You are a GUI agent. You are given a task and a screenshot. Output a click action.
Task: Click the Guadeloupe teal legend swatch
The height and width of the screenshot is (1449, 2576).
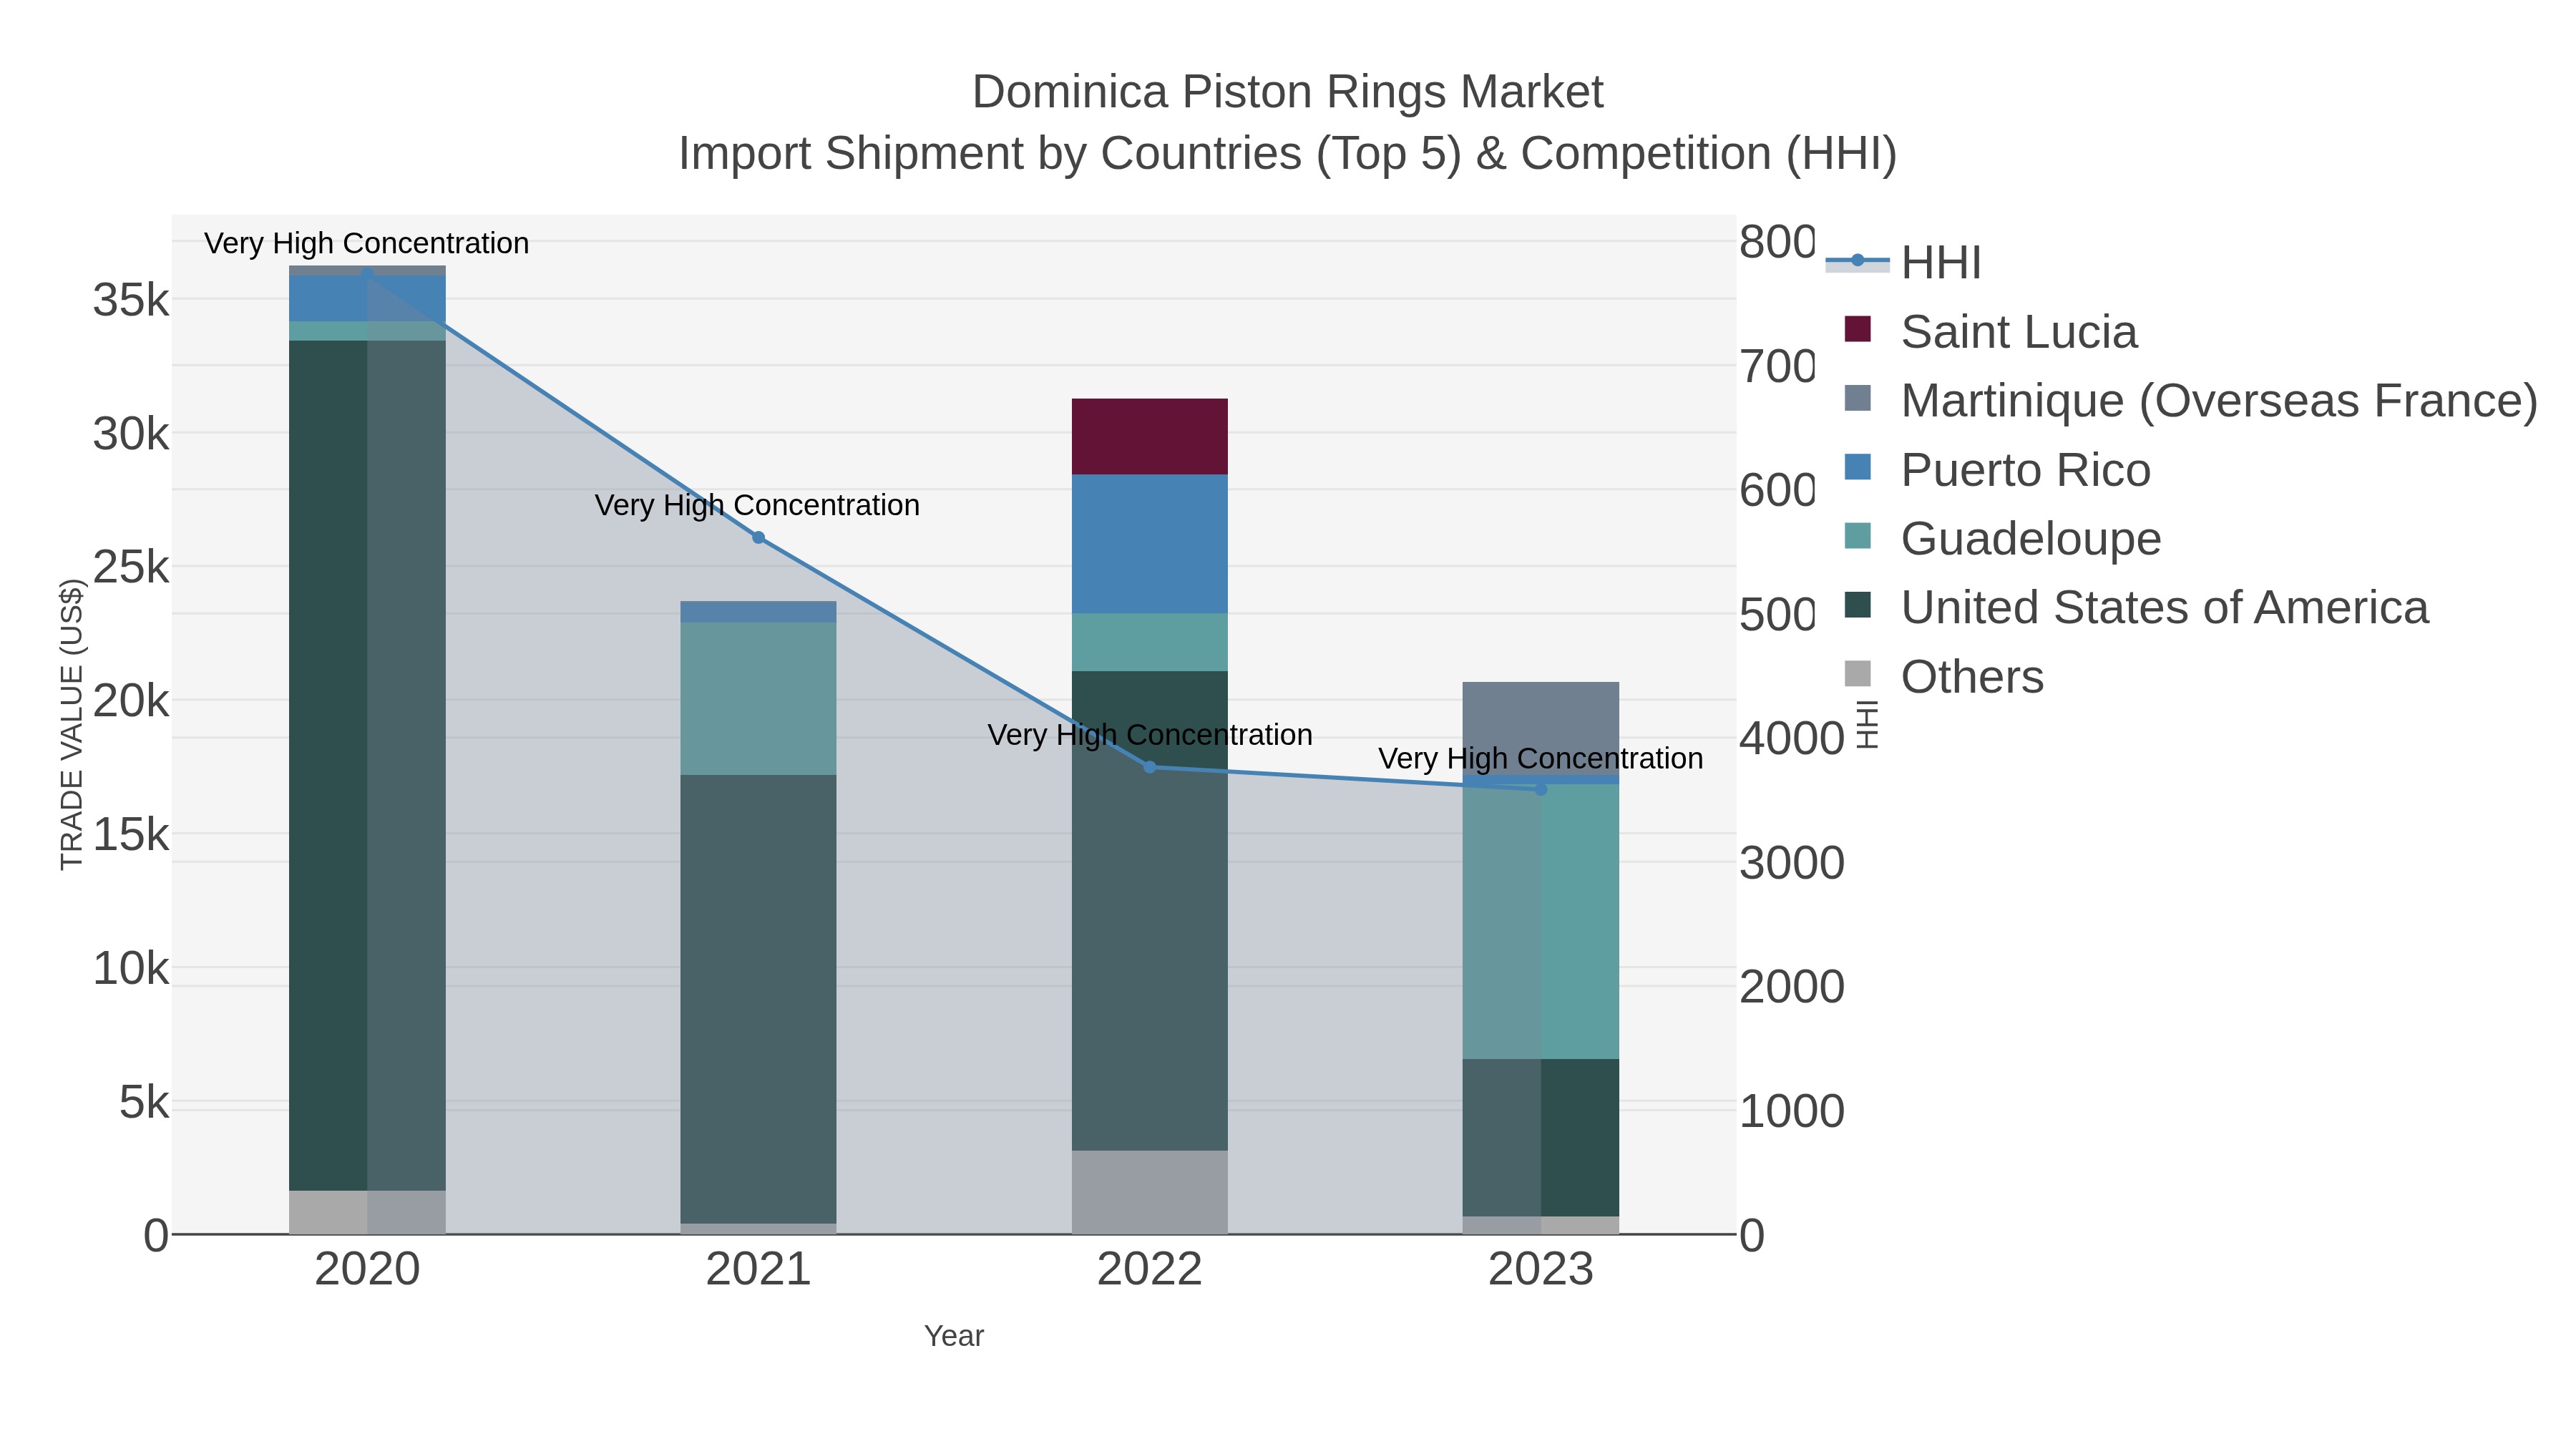tap(1857, 536)
